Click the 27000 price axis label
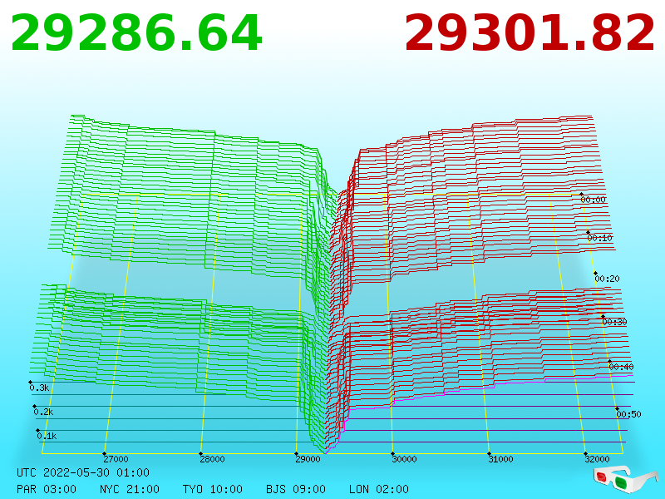Screen dimensions: 665x499 pos(116,459)
